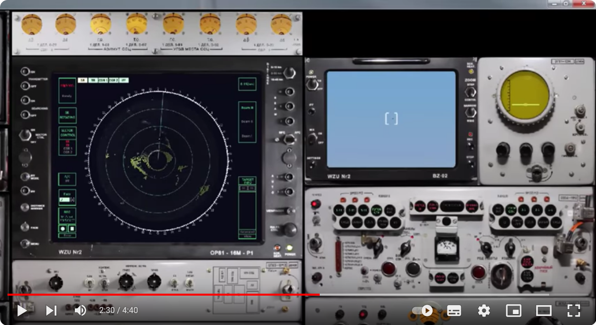Open the video settings gear menu

click(x=483, y=311)
